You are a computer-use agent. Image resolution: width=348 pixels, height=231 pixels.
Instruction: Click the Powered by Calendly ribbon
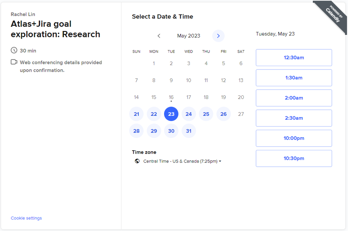pyautogui.click(x=333, y=15)
